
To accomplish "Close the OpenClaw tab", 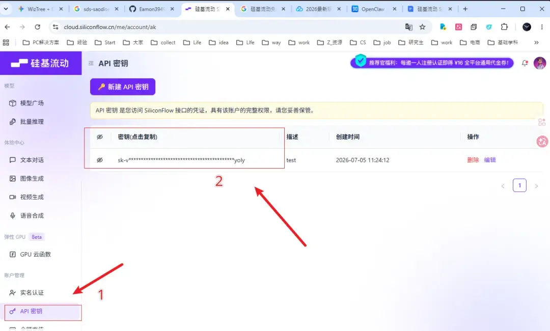I will [x=395, y=9].
